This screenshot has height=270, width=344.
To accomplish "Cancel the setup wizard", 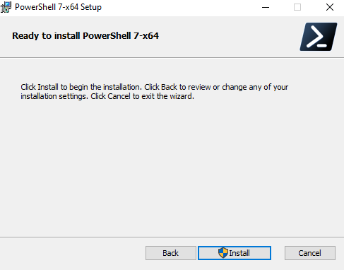I will 310,253.
